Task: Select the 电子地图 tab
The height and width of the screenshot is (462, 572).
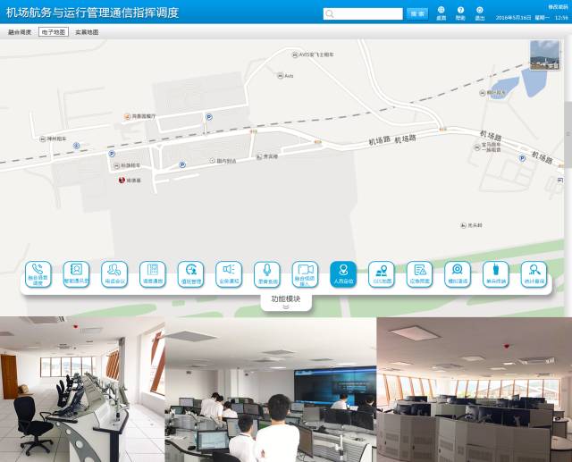Action: pyautogui.click(x=53, y=32)
